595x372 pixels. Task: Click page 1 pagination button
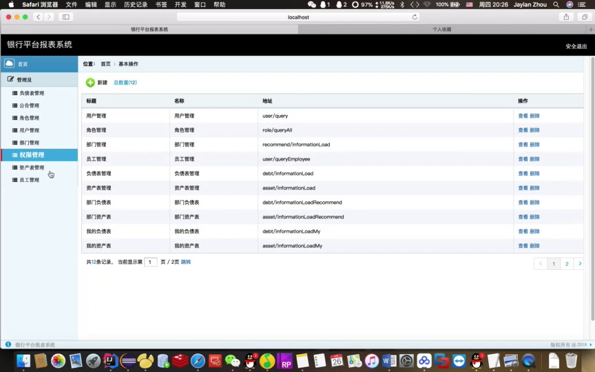coord(554,264)
